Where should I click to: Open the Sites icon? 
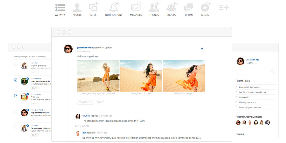tap(93, 8)
